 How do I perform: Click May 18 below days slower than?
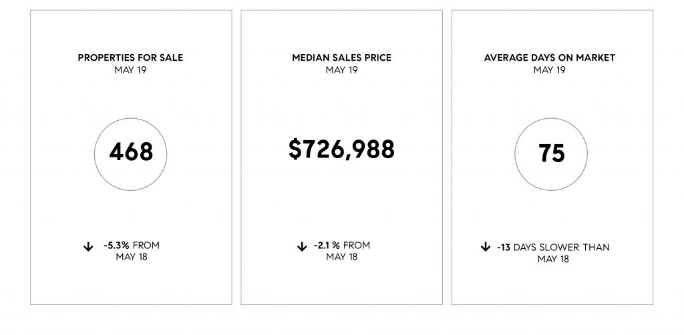(x=553, y=259)
